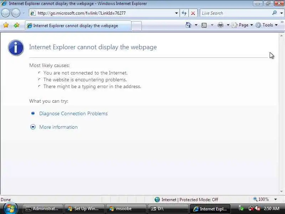Open the Page menu
This screenshot has height=214, width=285.
point(243,25)
